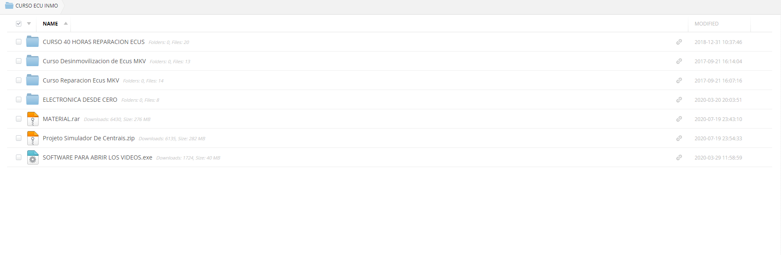Image resolution: width=781 pixels, height=255 pixels.
Task: Click link icon for Curso Reparacion Ecus MKV
Action: pos(679,80)
